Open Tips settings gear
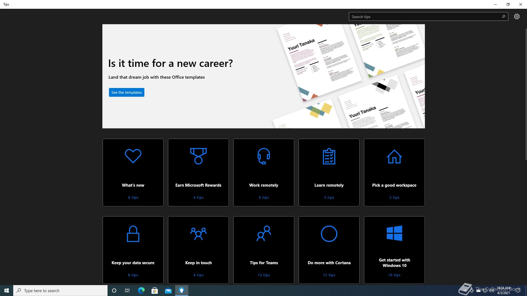 [x=517, y=16]
